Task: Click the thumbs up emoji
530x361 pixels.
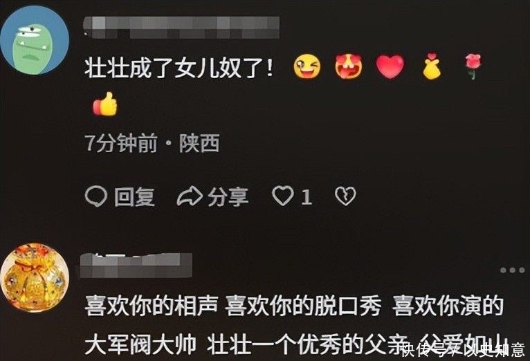Action: pos(105,104)
